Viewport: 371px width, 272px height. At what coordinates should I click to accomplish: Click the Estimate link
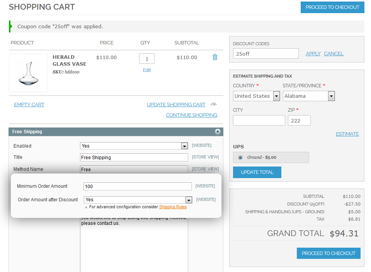(x=347, y=134)
